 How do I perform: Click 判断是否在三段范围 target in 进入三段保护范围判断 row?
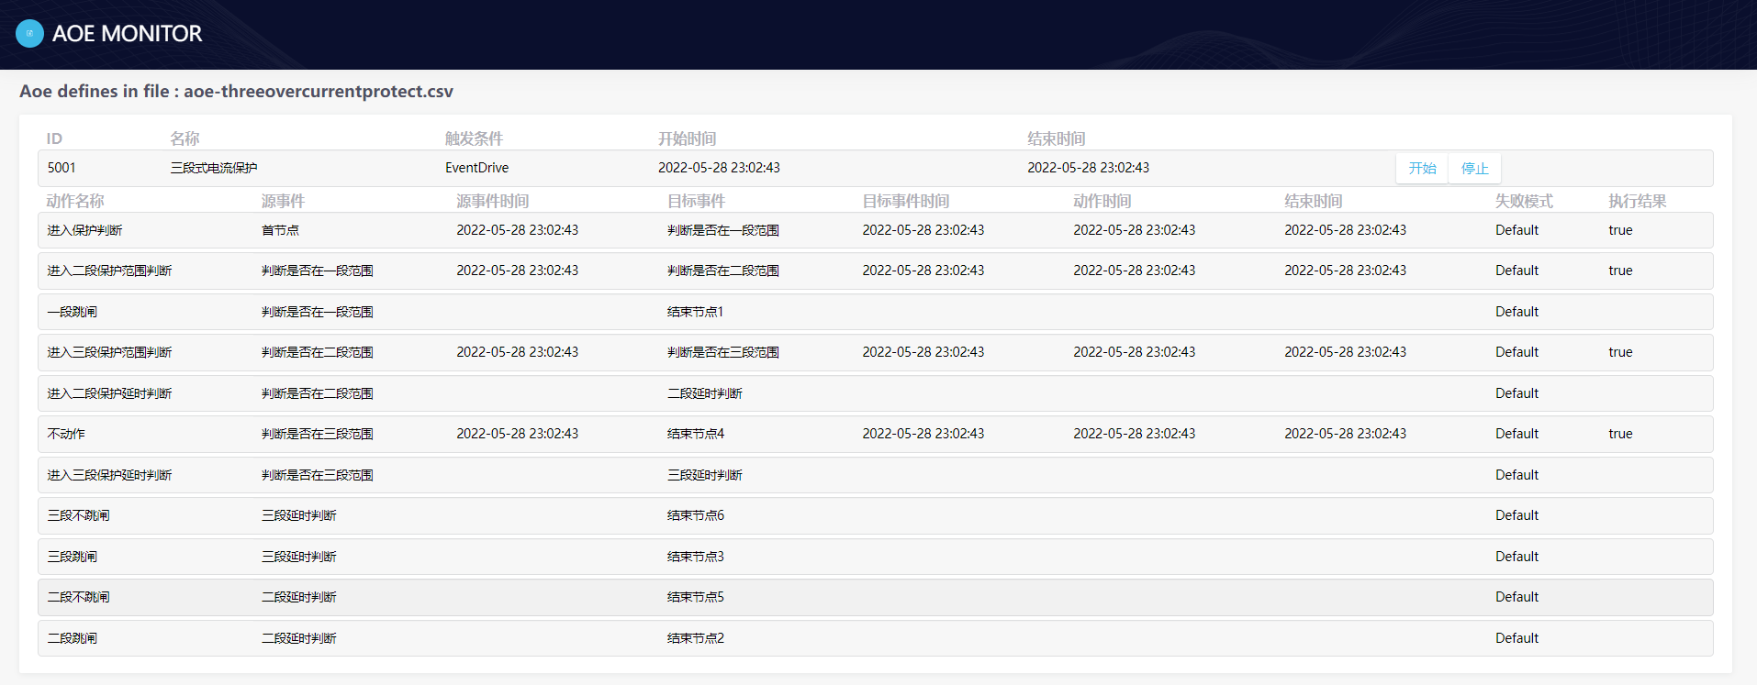pyautogui.click(x=723, y=352)
